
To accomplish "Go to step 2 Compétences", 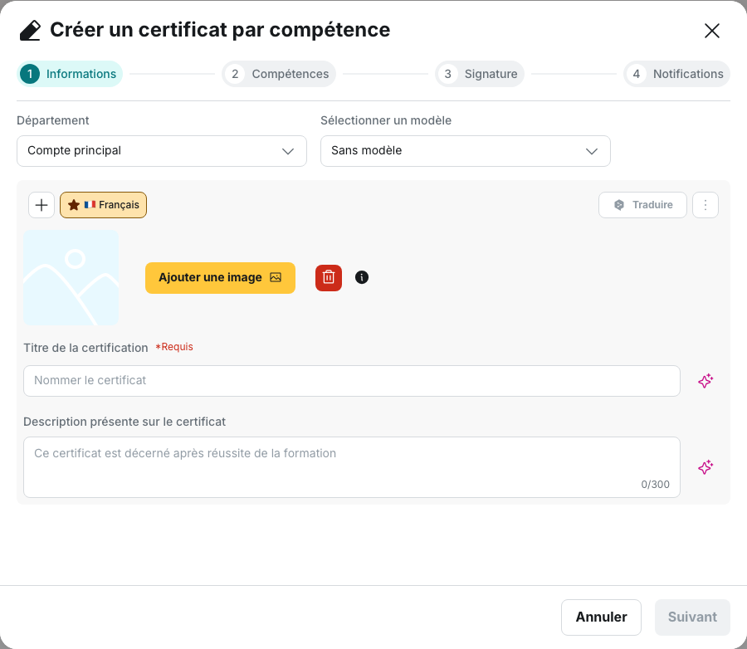I will (279, 74).
